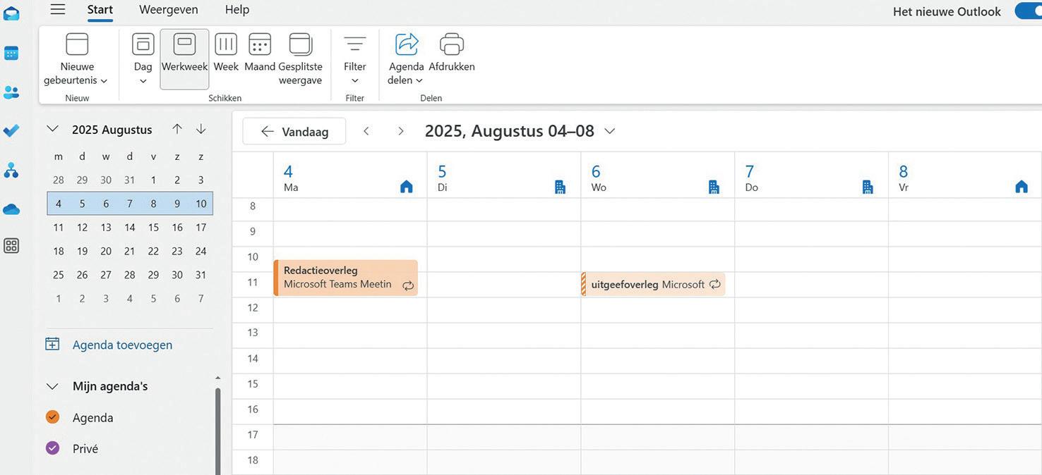1042x475 pixels.
Task: Click the Vandaag button
Action: click(x=294, y=131)
